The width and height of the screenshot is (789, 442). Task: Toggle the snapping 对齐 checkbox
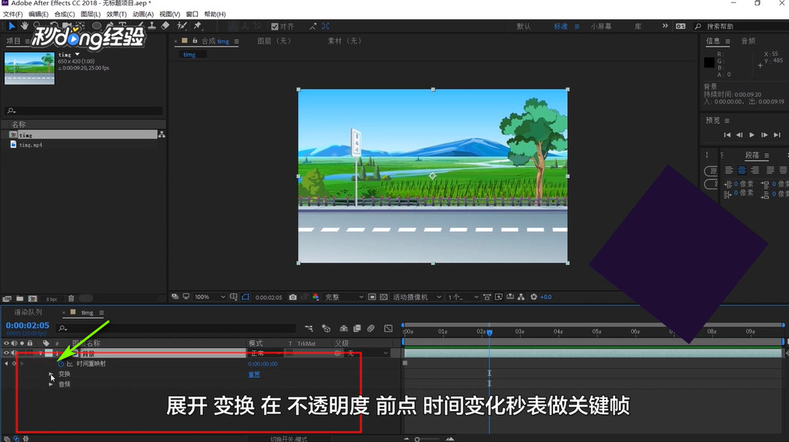coord(275,26)
